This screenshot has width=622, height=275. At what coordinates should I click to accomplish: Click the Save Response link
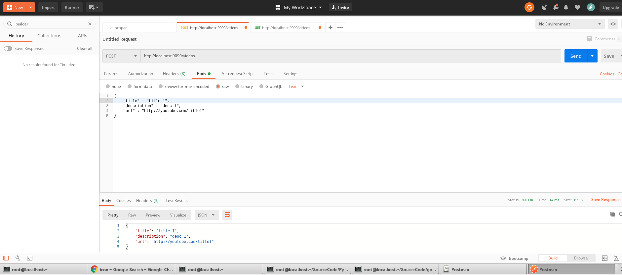[605, 200]
